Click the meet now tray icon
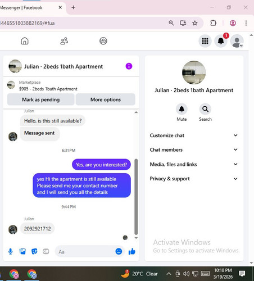The height and width of the screenshot is (281, 254). click(178, 274)
